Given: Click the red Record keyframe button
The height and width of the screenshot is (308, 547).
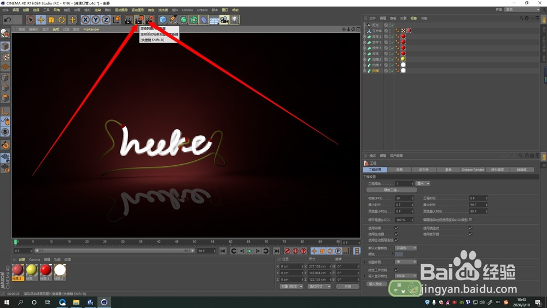Looking at the screenshot, I should [288, 251].
